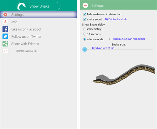Open the red Info icon
This screenshot has height=129, width=157.
point(5,22)
